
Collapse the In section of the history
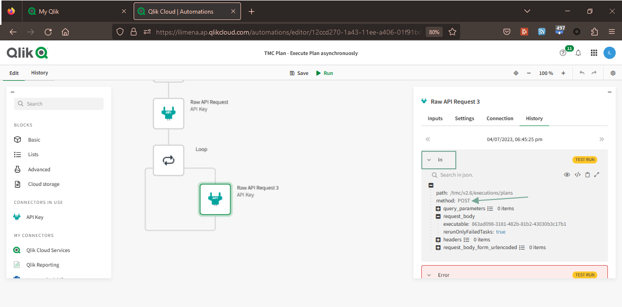tap(429, 160)
